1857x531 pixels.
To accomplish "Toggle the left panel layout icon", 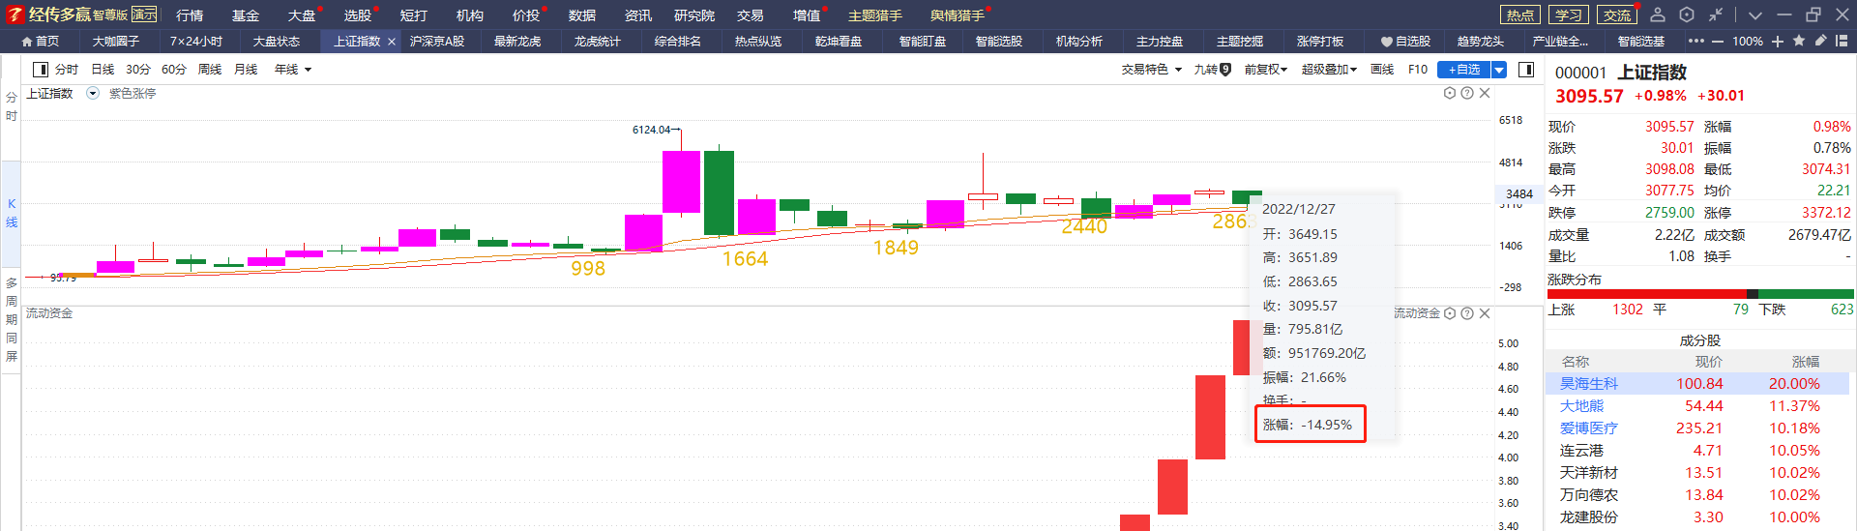I will point(41,70).
